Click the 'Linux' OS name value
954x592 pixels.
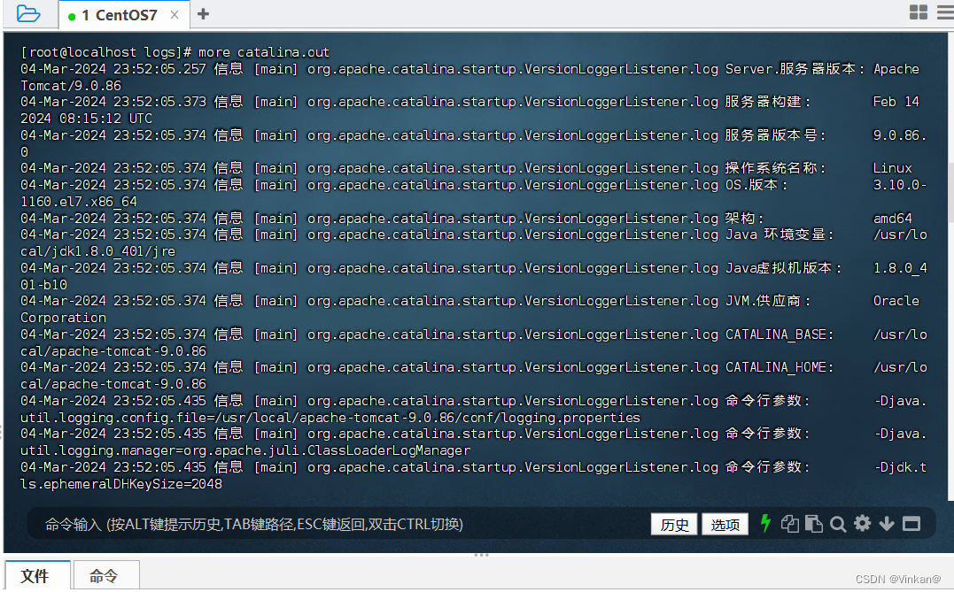(x=893, y=168)
